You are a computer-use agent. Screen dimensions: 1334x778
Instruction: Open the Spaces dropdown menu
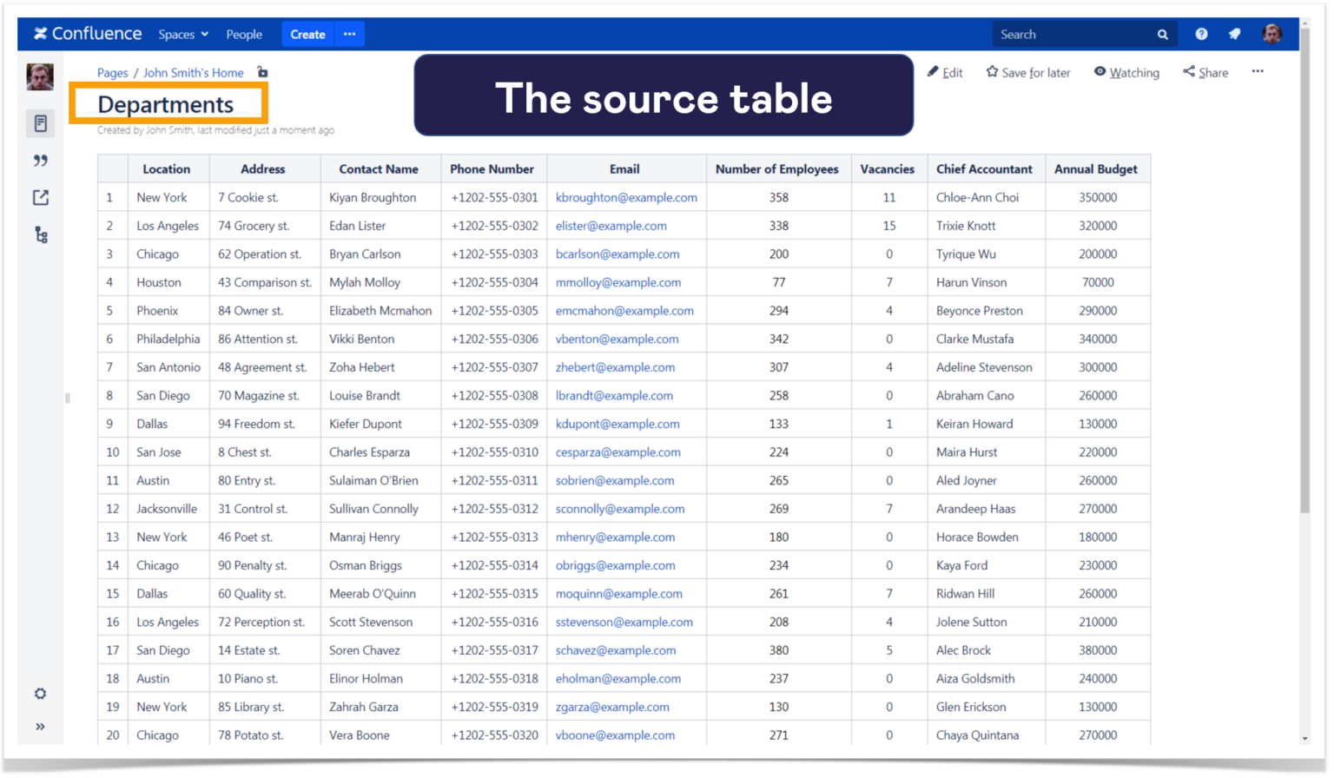coord(183,34)
